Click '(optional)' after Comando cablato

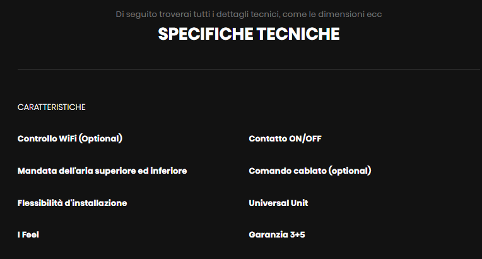(x=350, y=171)
